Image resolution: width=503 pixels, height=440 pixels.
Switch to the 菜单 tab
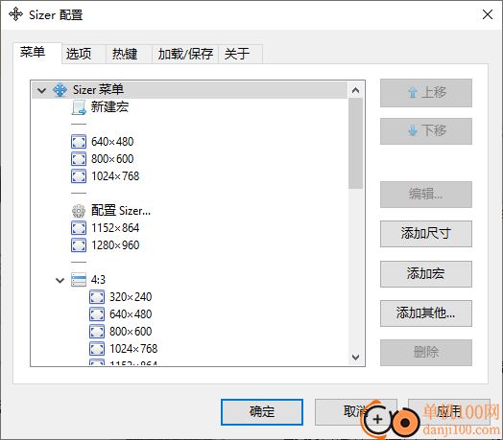(x=37, y=53)
